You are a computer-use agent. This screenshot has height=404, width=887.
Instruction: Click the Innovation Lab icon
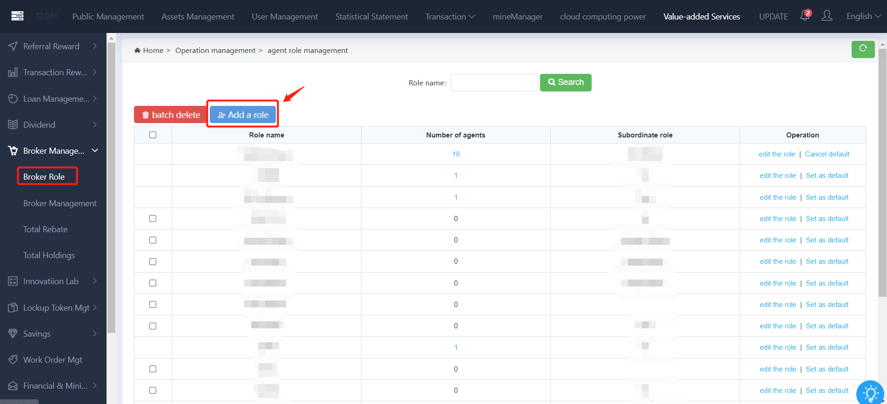coord(13,281)
